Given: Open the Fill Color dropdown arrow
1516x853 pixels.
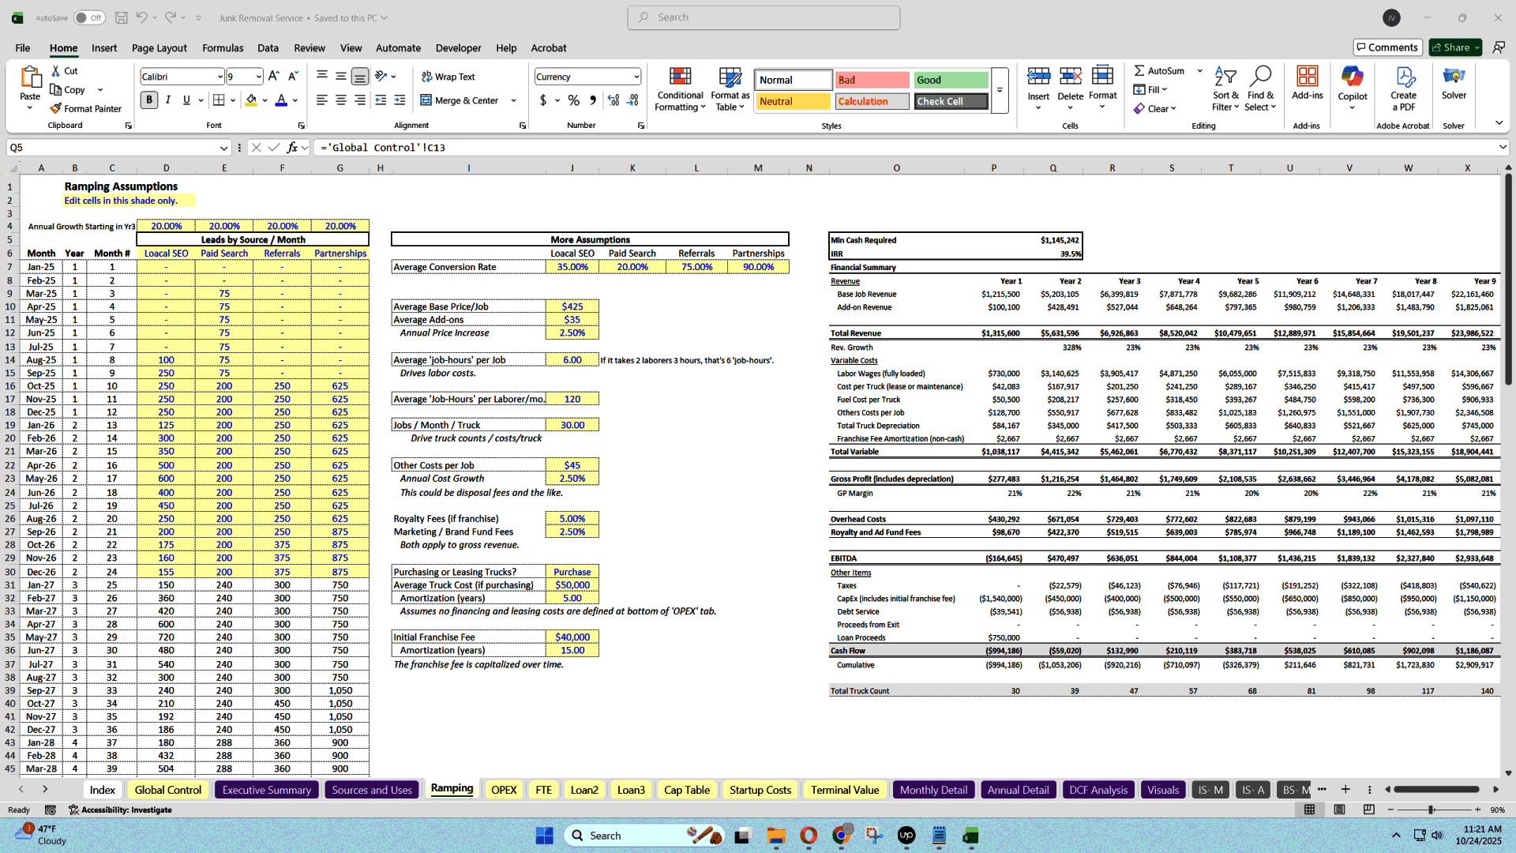Looking at the screenshot, I should click(264, 101).
